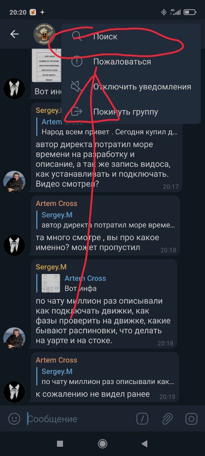Open bot commands slash icon
205x456 pixels.
coord(142,419)
